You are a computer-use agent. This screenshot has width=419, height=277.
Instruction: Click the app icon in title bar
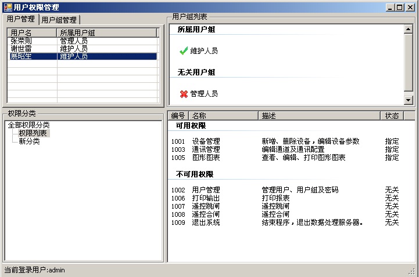tap(8, 7)
